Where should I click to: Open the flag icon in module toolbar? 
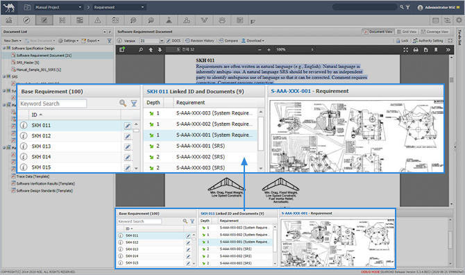tap(253, 21)
